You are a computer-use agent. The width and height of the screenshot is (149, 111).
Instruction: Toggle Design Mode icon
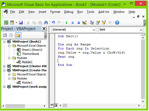tap(85, 23)
